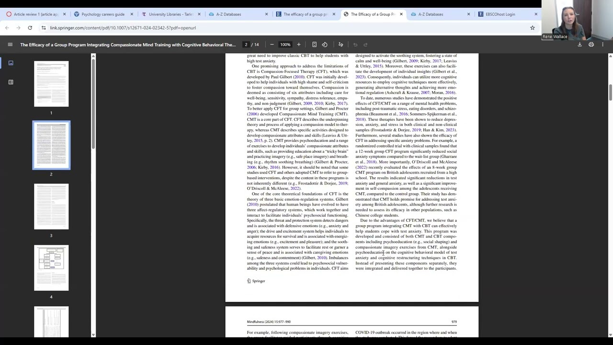Image resolution: width=613 pixels, height=345 pixels.
Task: Click the fit to page icon
Action: (x=314, y=45)
